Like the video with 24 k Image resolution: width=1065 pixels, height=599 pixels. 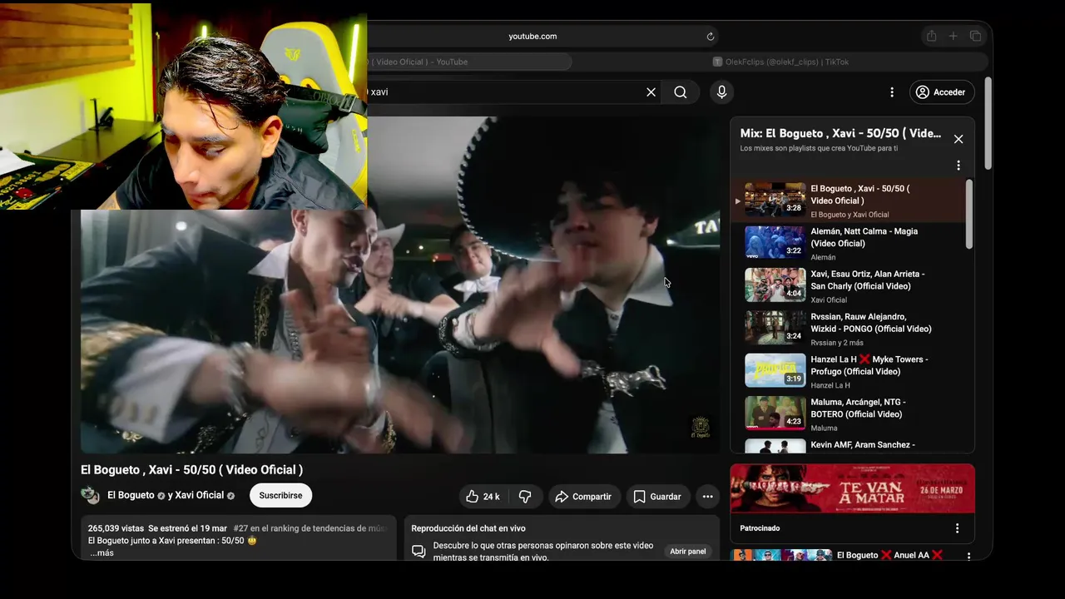click(x=483, y=497)
